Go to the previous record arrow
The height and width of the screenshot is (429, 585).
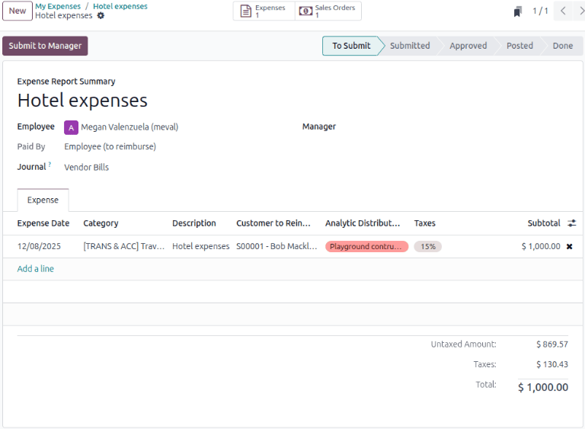click(x=563, y=11)
